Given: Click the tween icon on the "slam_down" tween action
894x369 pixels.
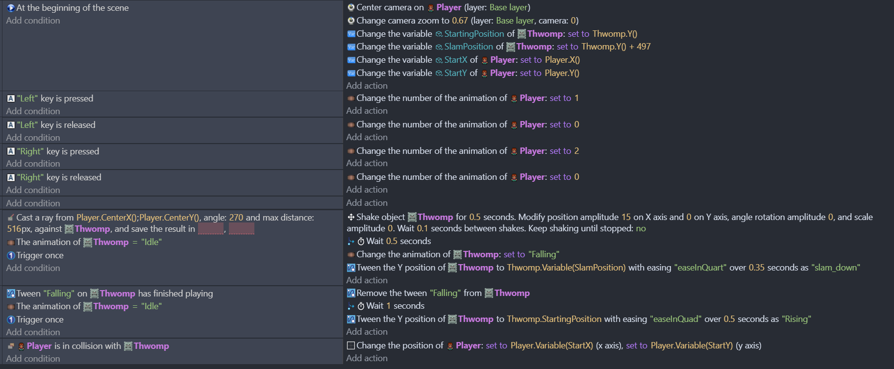Looking at the screenshot, I should tap(351, 268).
